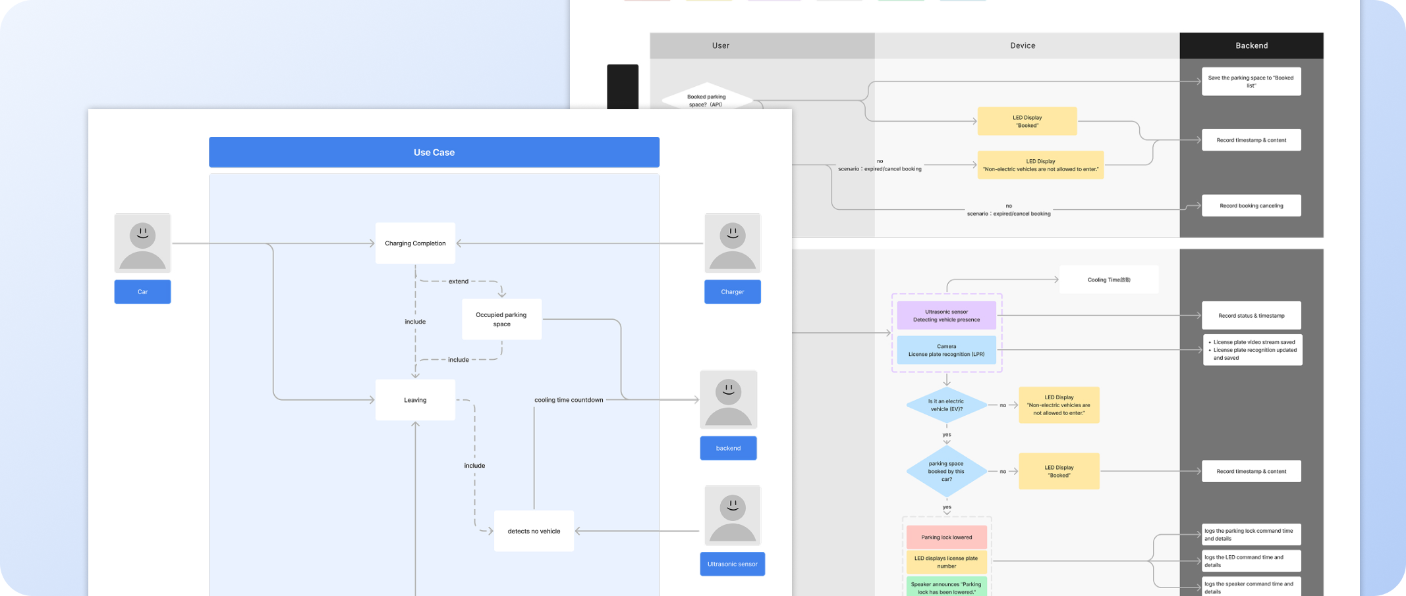Select the logs the parking lock command box
Screen dimensions: 1406x596
coord(1251,534)
